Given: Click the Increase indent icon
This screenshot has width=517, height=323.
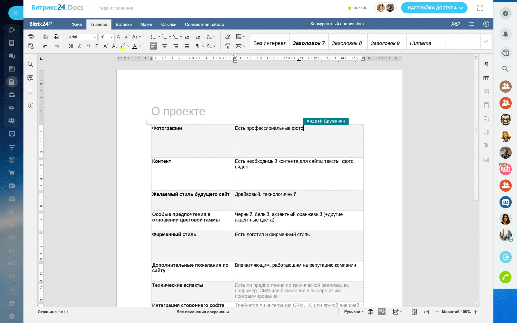Looking at the screenshot, I should coord(198,37).
